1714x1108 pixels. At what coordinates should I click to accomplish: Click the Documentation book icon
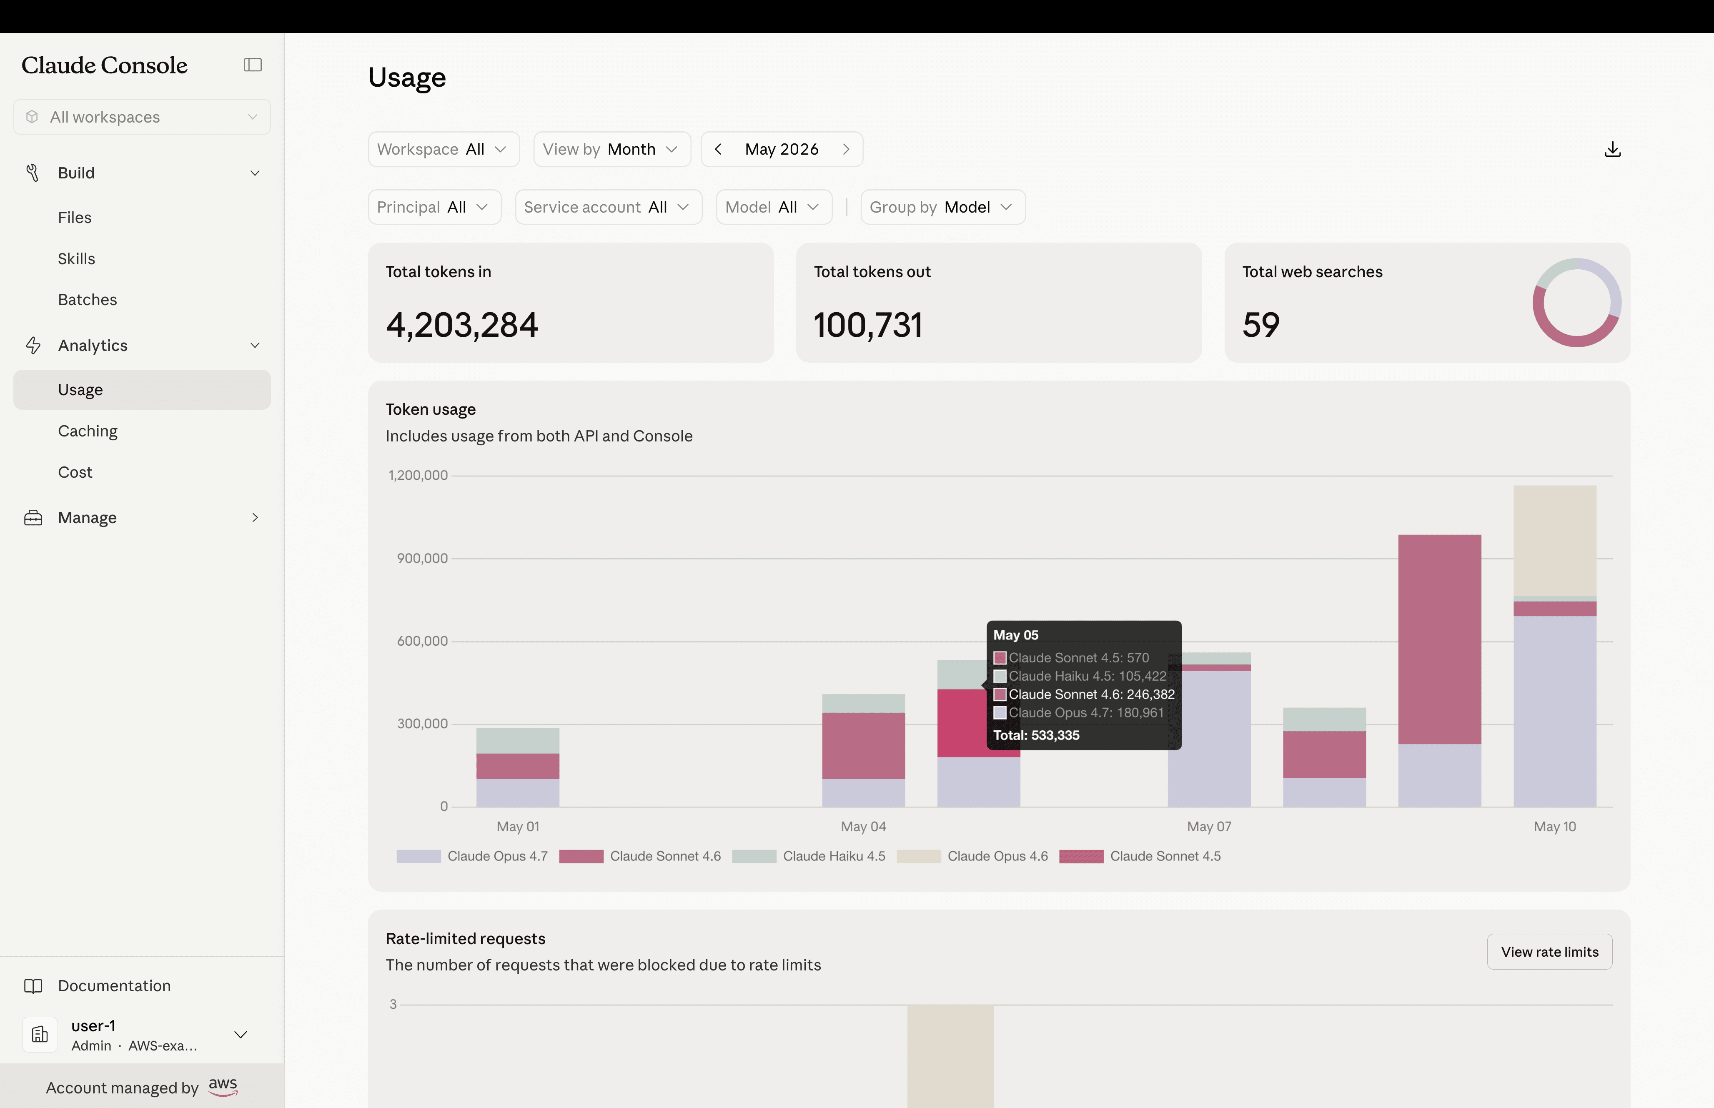[x=33, y=986]
